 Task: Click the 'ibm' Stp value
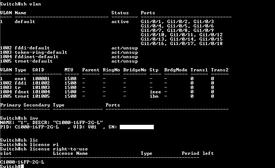pos(154,96)
